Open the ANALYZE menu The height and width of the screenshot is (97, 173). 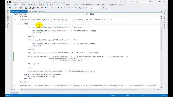pyautogui.click(x=101, y=5)
